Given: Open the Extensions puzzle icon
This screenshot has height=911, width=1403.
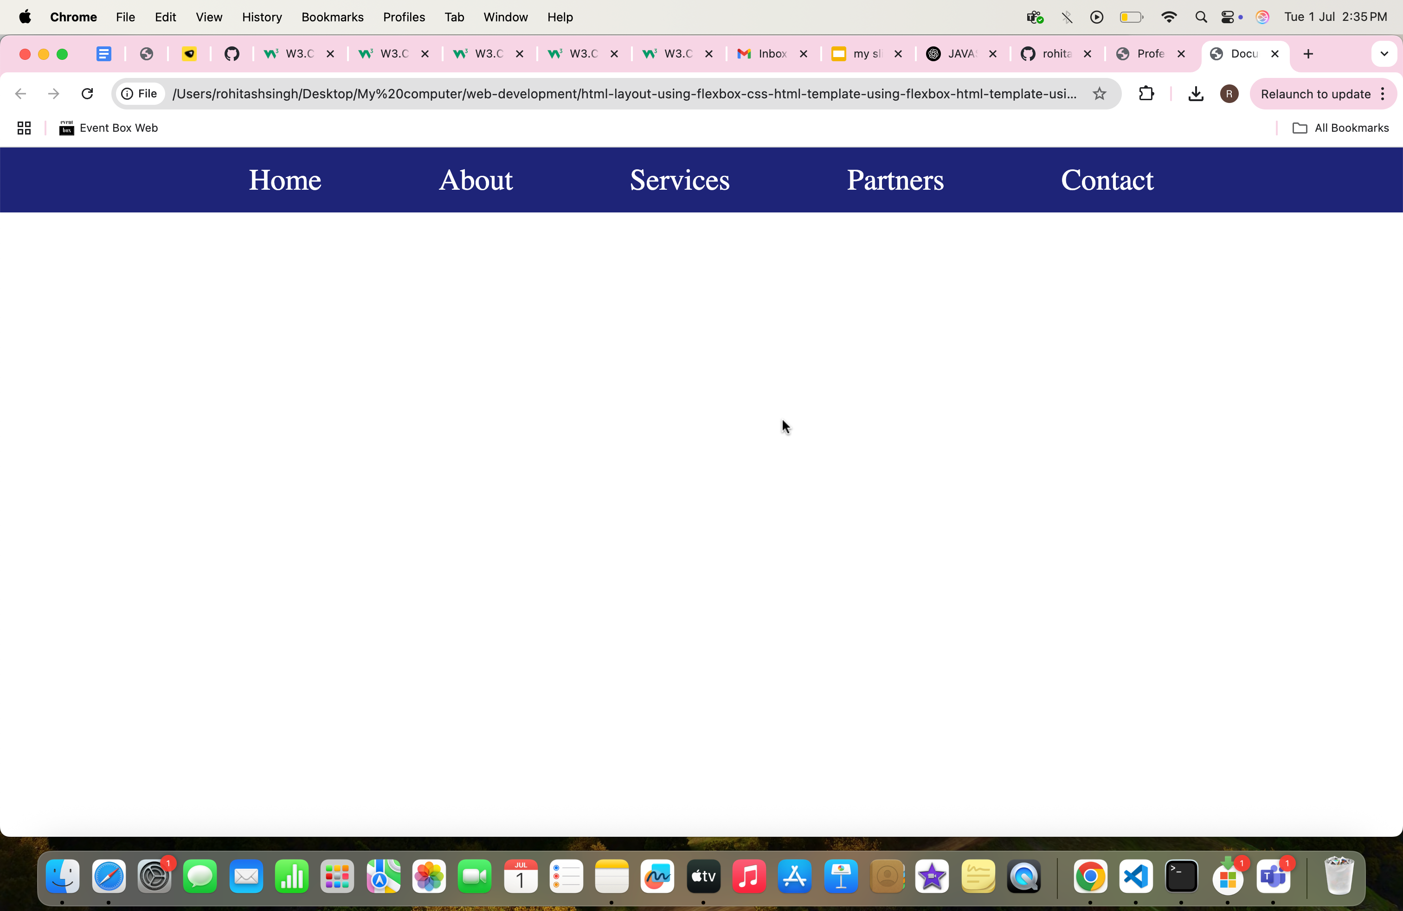Looking at the screenshot, I should (1146, 94).
